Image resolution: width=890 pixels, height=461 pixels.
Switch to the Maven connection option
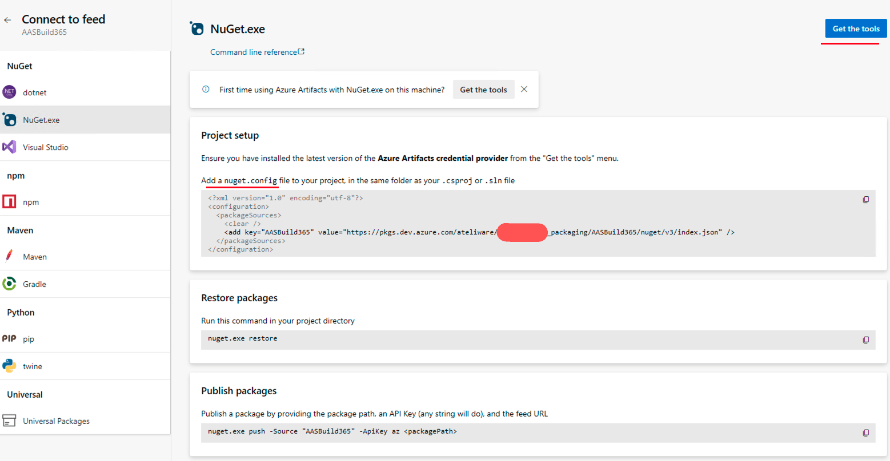point(85,257)
